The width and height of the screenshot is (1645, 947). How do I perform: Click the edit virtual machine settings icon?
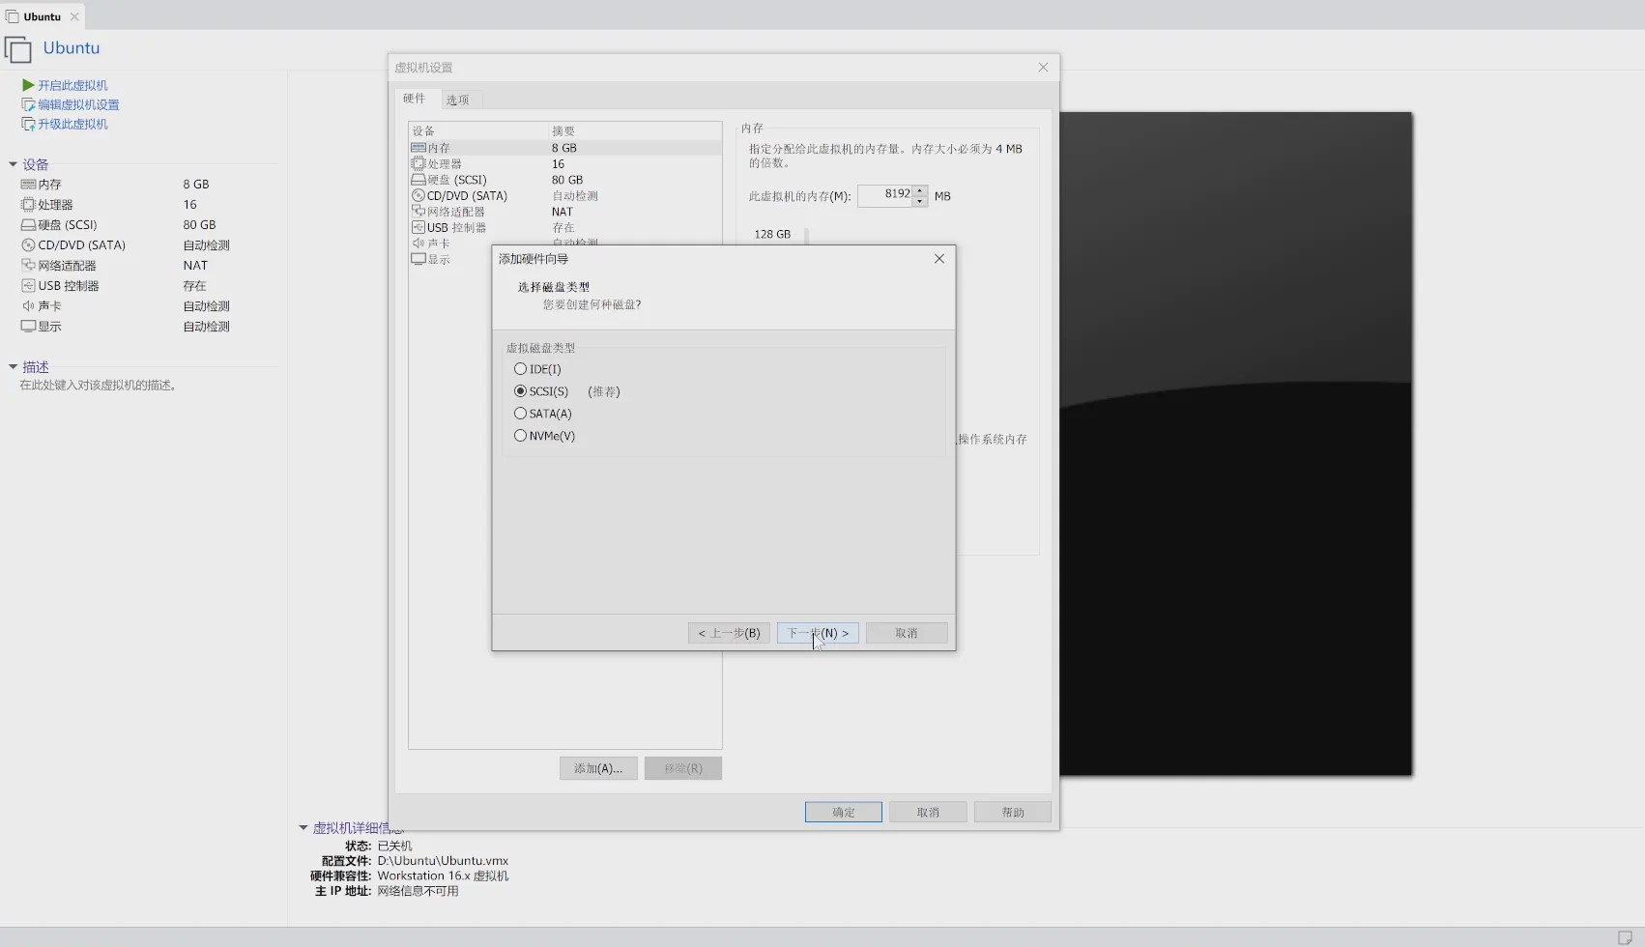tap(28, 104)
